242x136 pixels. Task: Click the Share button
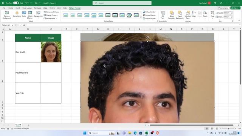[x=235, y=8]
